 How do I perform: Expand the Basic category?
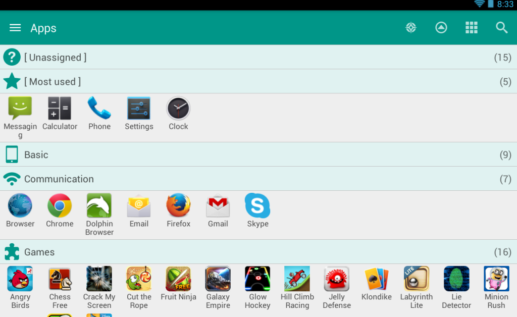[258, 154]
